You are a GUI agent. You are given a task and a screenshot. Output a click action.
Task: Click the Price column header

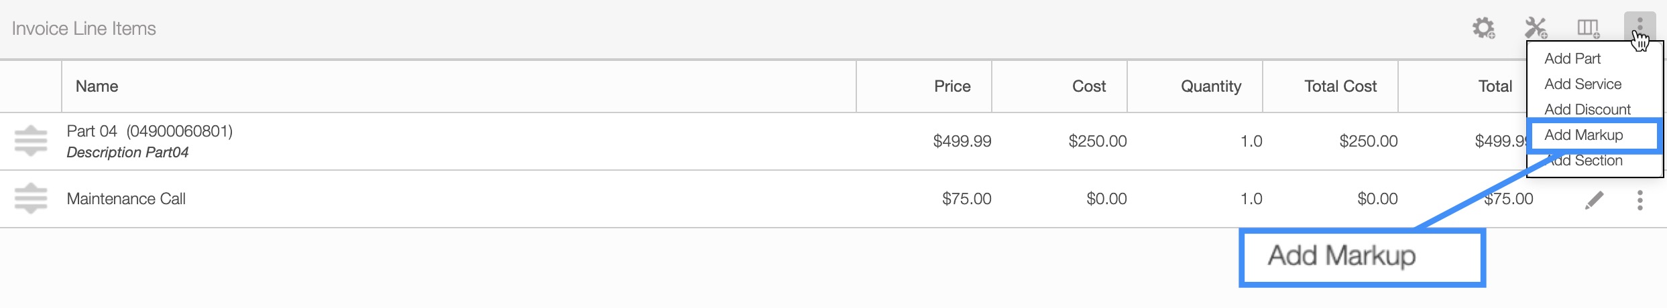tap(952, 86)
